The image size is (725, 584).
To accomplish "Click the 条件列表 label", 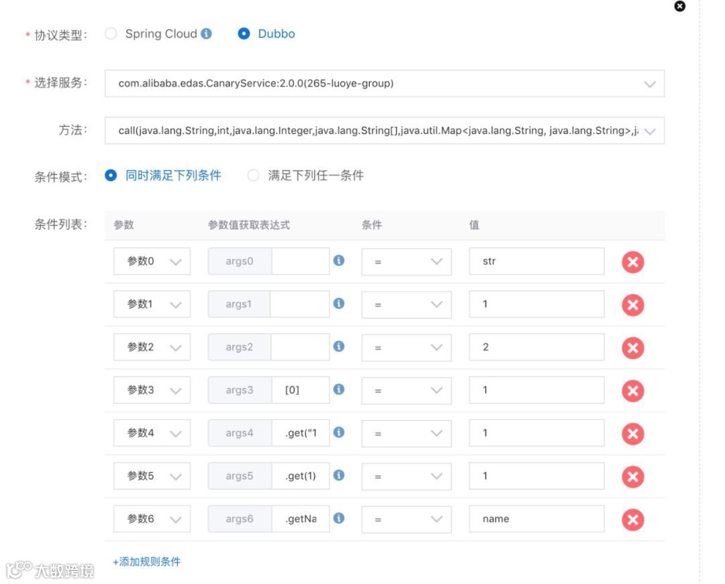I will [60, 225].
